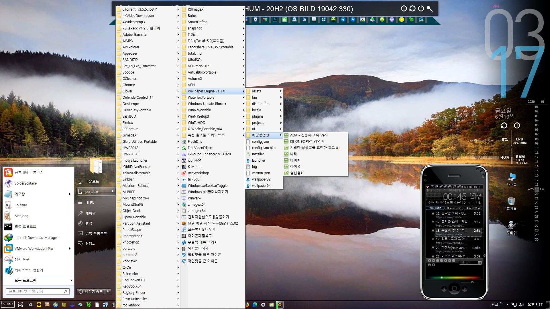Expand the VMware Workstation Pro submenu arrow

pos(70,248)
